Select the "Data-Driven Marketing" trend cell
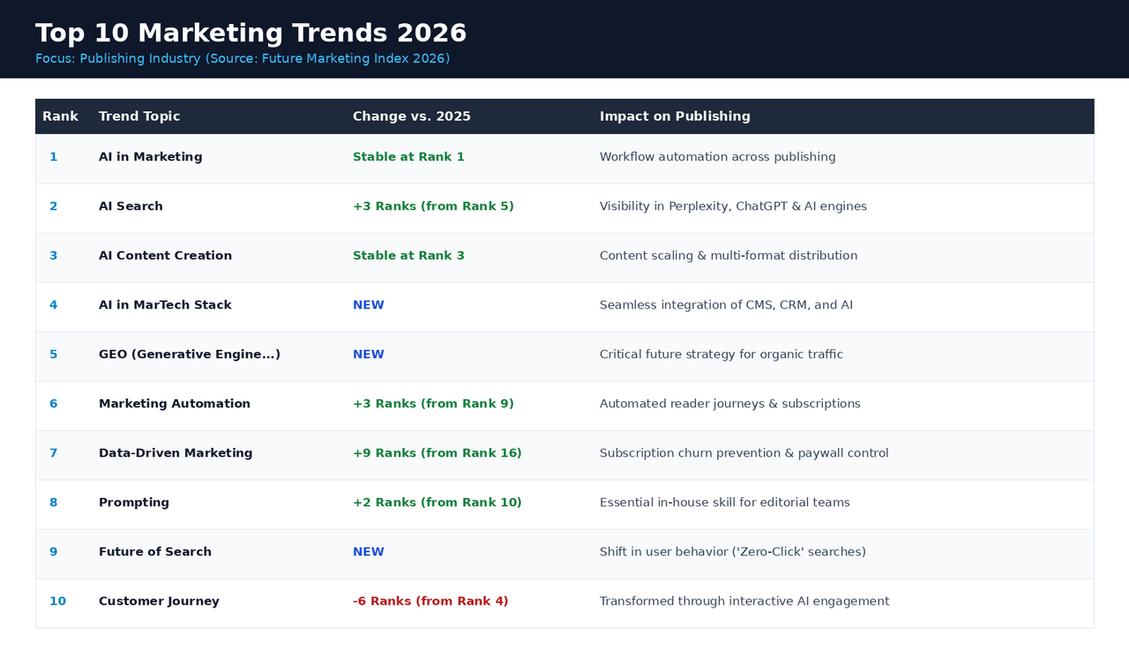1129x670 pixels. pos(176,453)
